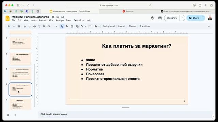218x122 pixels.
Task: Select the text box tool
Action: [x=67, y=26]
